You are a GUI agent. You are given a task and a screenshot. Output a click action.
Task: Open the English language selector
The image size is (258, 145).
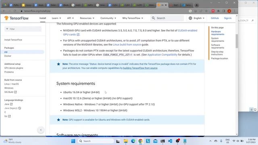(196, 18)
